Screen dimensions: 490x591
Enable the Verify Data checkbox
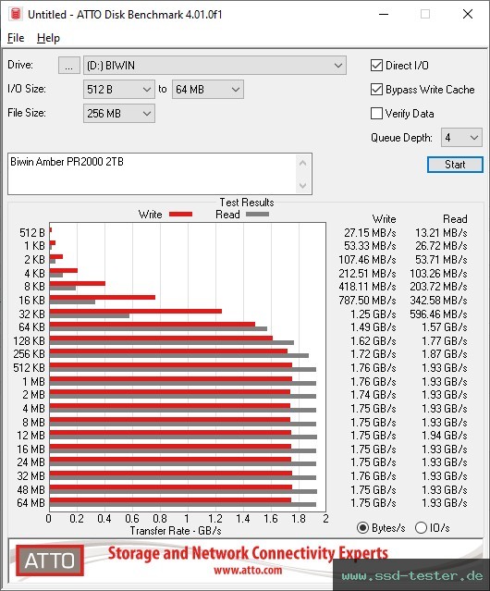[x=376, y=114]
